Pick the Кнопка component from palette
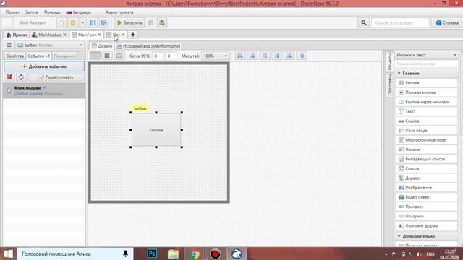This screenshot has height=260, width=463. pos(427,83)
